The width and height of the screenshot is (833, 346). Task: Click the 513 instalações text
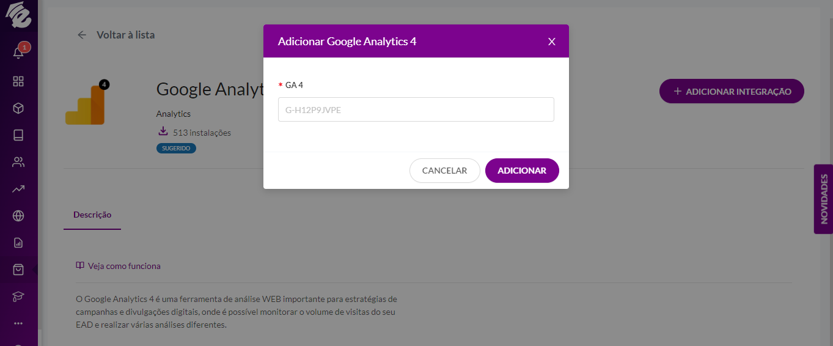coord(202,133)
